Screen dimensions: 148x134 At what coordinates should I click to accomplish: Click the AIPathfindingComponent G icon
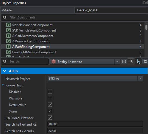[x=8, y=46]
